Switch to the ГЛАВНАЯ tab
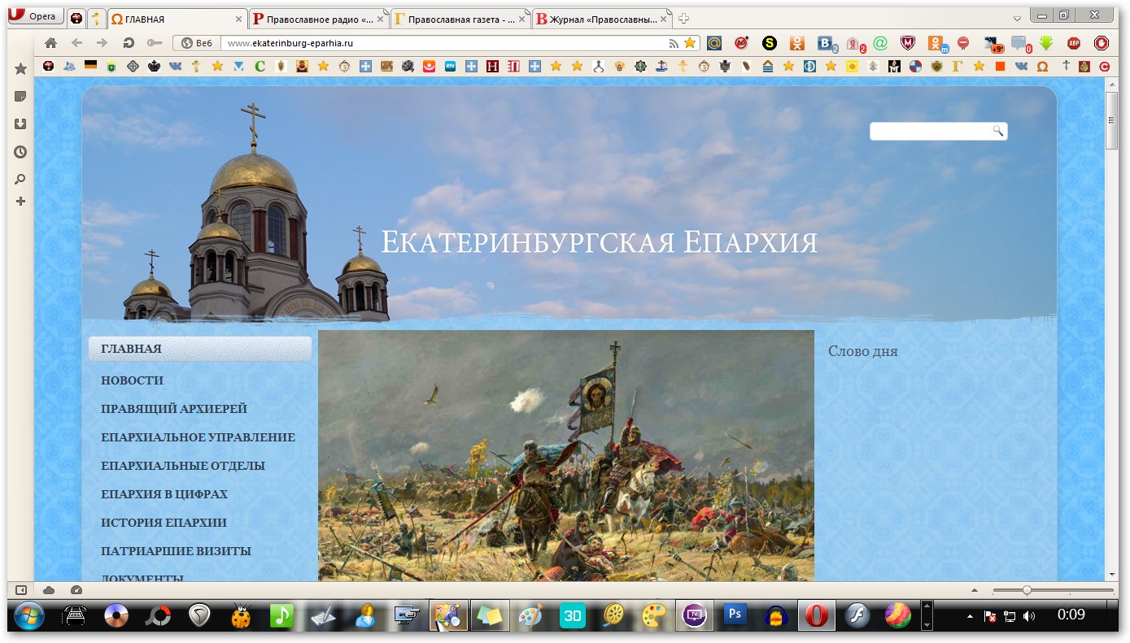This screenshot has width=1130, height=643. pos(178,19)
